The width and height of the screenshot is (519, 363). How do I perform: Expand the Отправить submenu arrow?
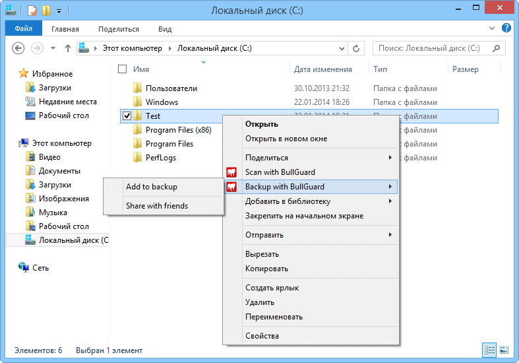pyautogui.click(x=390, y=235)
